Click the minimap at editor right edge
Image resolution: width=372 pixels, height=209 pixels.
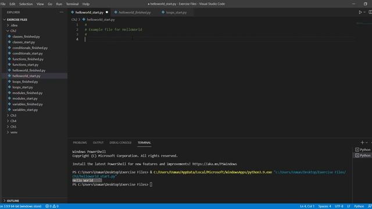(364, 23)
